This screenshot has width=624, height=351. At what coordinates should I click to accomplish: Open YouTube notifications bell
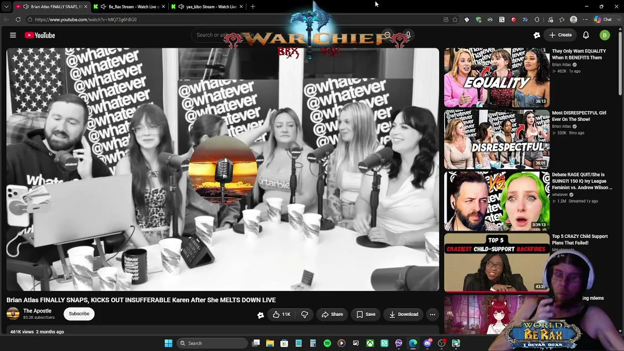point(586,35)
